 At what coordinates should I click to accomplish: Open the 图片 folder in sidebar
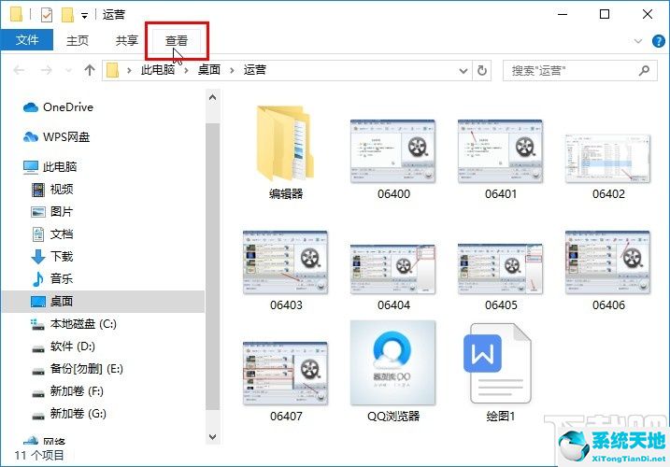(x=52, y=211)
